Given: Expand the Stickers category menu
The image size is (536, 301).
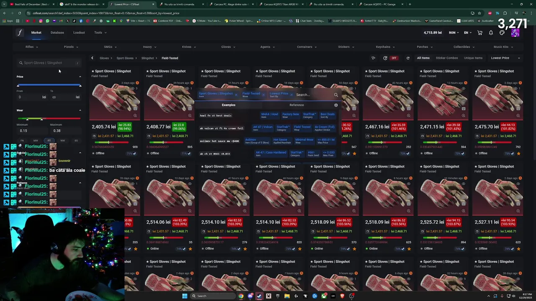Looking at the screenshot, I should (x=346, y=47).
